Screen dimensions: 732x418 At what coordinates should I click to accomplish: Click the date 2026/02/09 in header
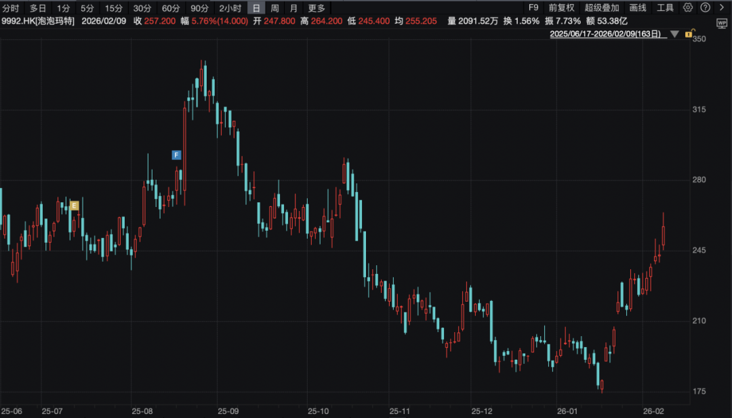(104, 21)
